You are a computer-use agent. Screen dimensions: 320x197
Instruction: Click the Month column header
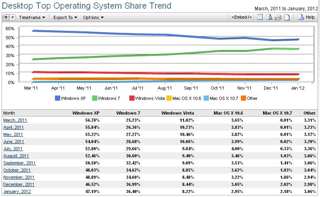click(9, 113)
